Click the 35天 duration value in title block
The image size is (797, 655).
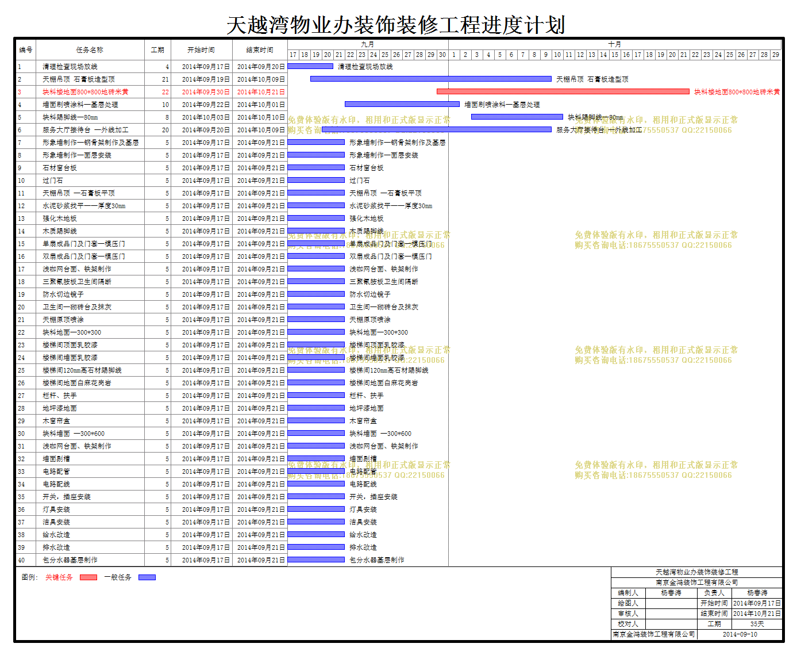click(757, 624)
